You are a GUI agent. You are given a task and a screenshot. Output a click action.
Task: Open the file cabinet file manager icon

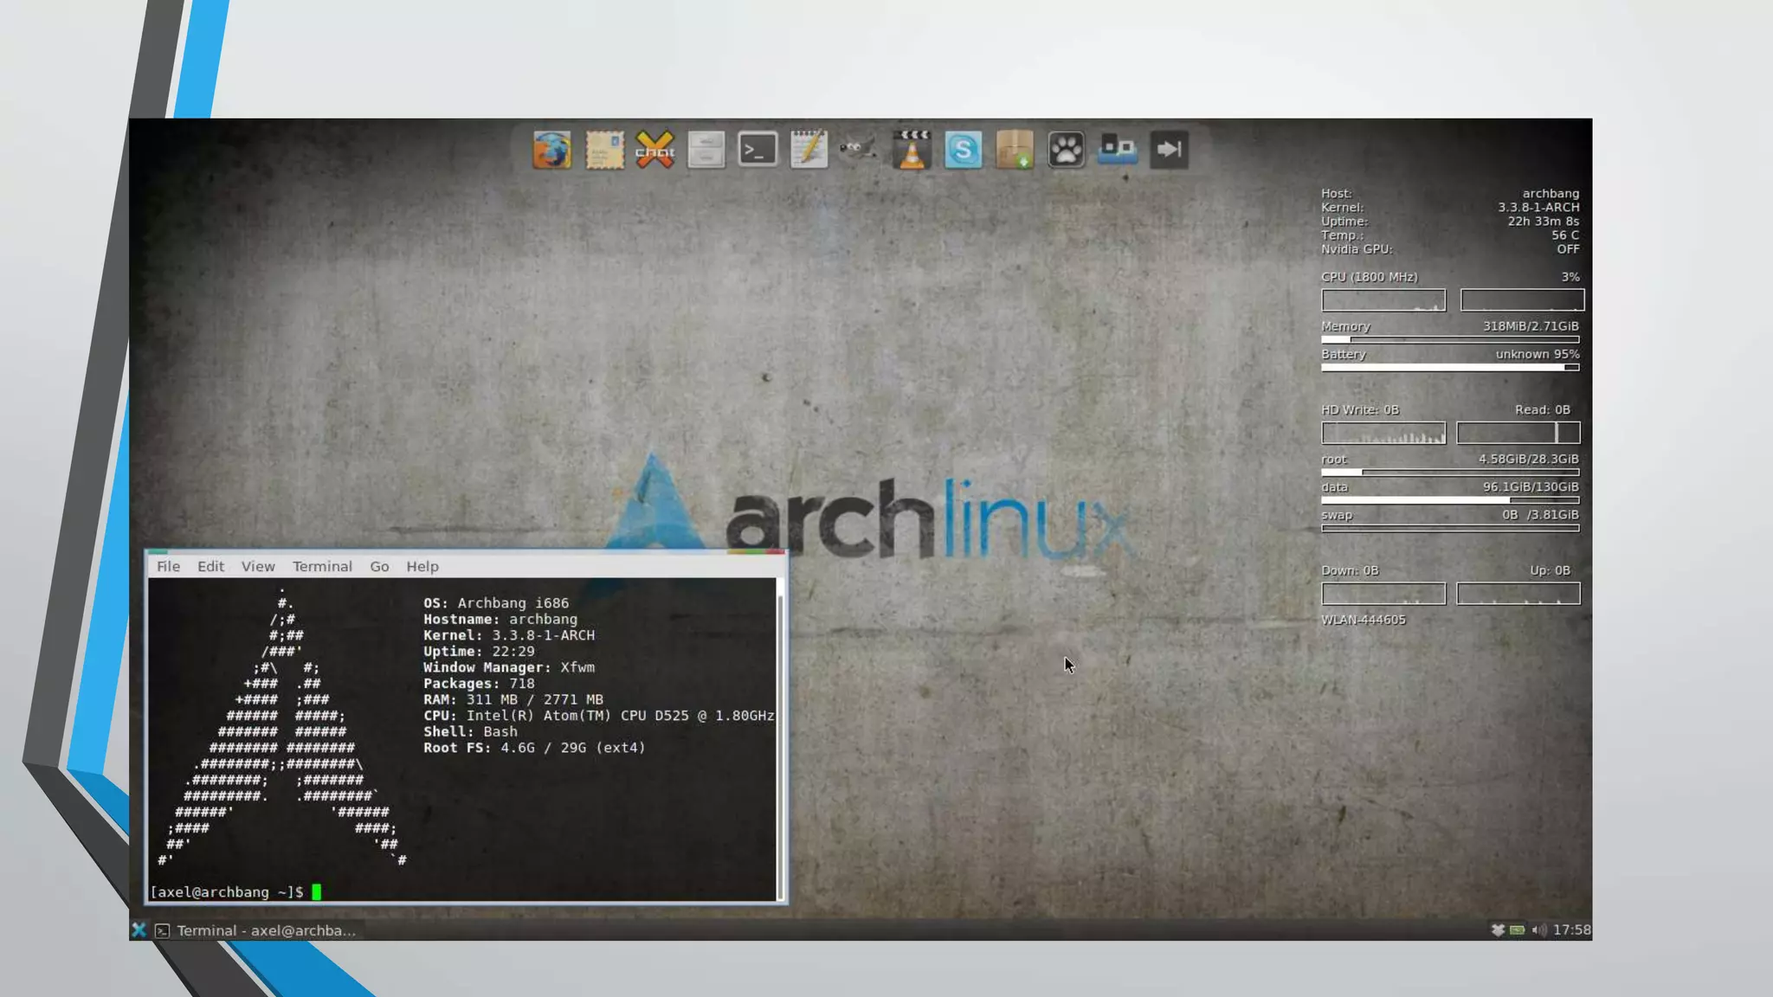click(706, 150)
